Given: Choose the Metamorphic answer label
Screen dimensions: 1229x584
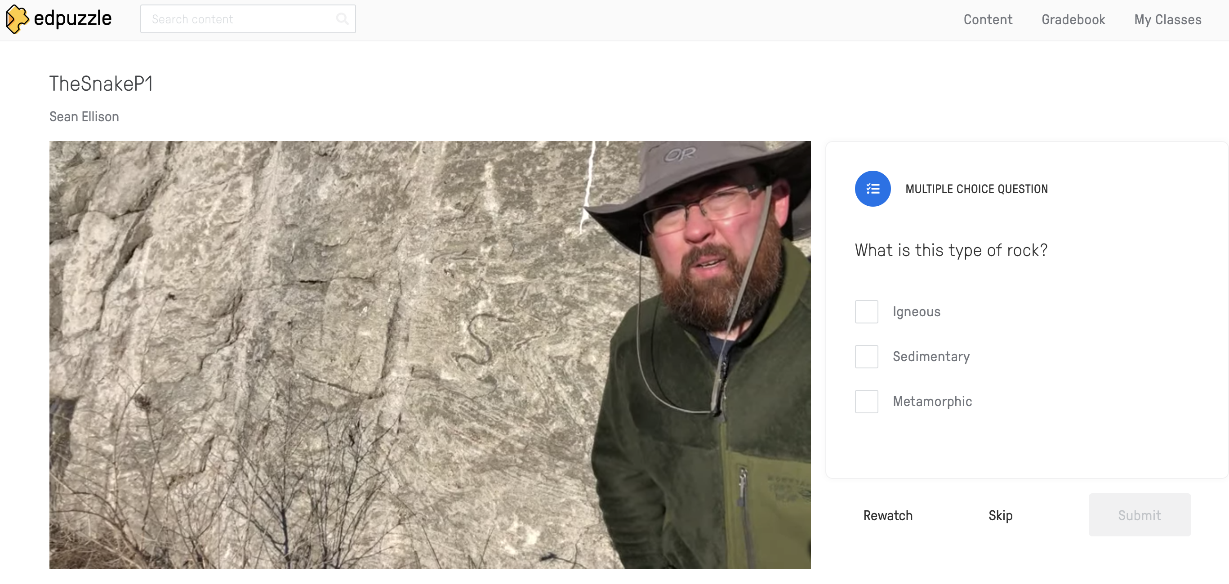Looking at the screenshot, I should pyautogui.click(x=932, y=402).
